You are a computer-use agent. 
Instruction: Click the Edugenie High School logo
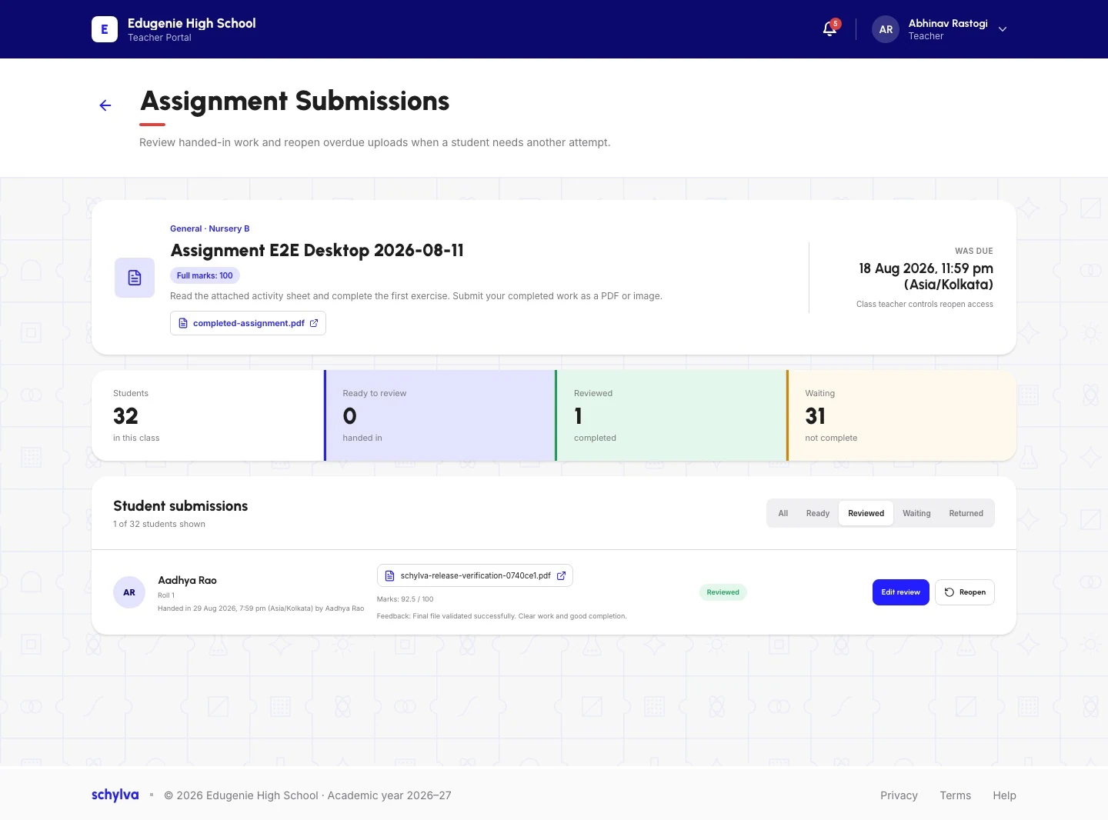click(x=105, y=29)
